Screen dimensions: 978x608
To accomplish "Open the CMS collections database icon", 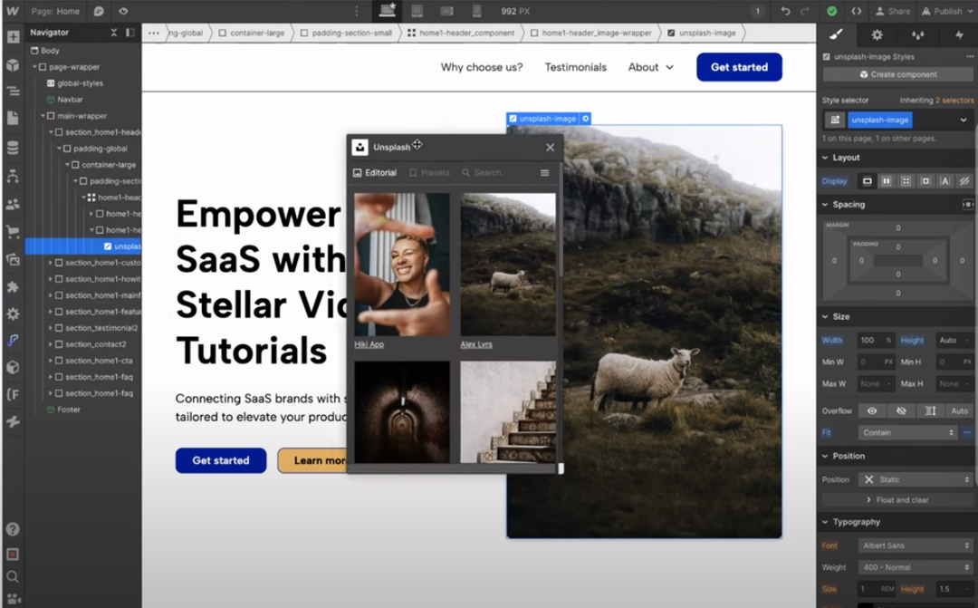I will coord(13,148).
